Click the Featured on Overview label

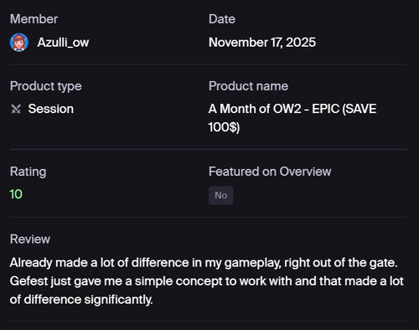click(270, 172)
